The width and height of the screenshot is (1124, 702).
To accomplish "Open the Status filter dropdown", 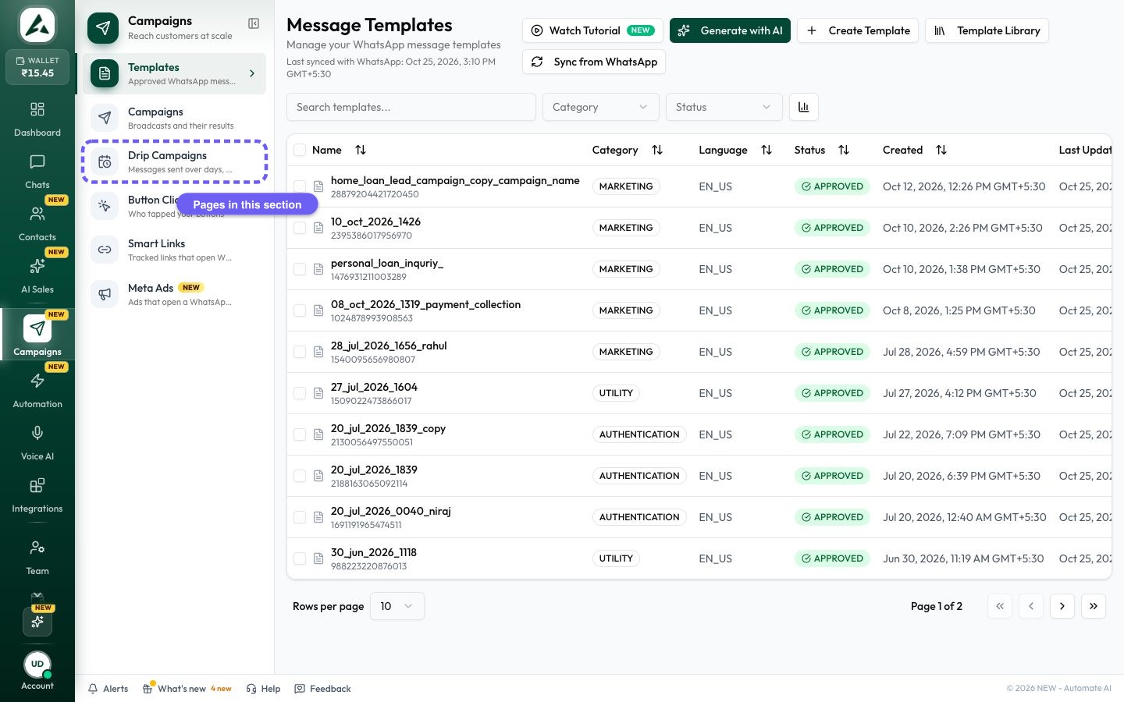I will point(724,107).
